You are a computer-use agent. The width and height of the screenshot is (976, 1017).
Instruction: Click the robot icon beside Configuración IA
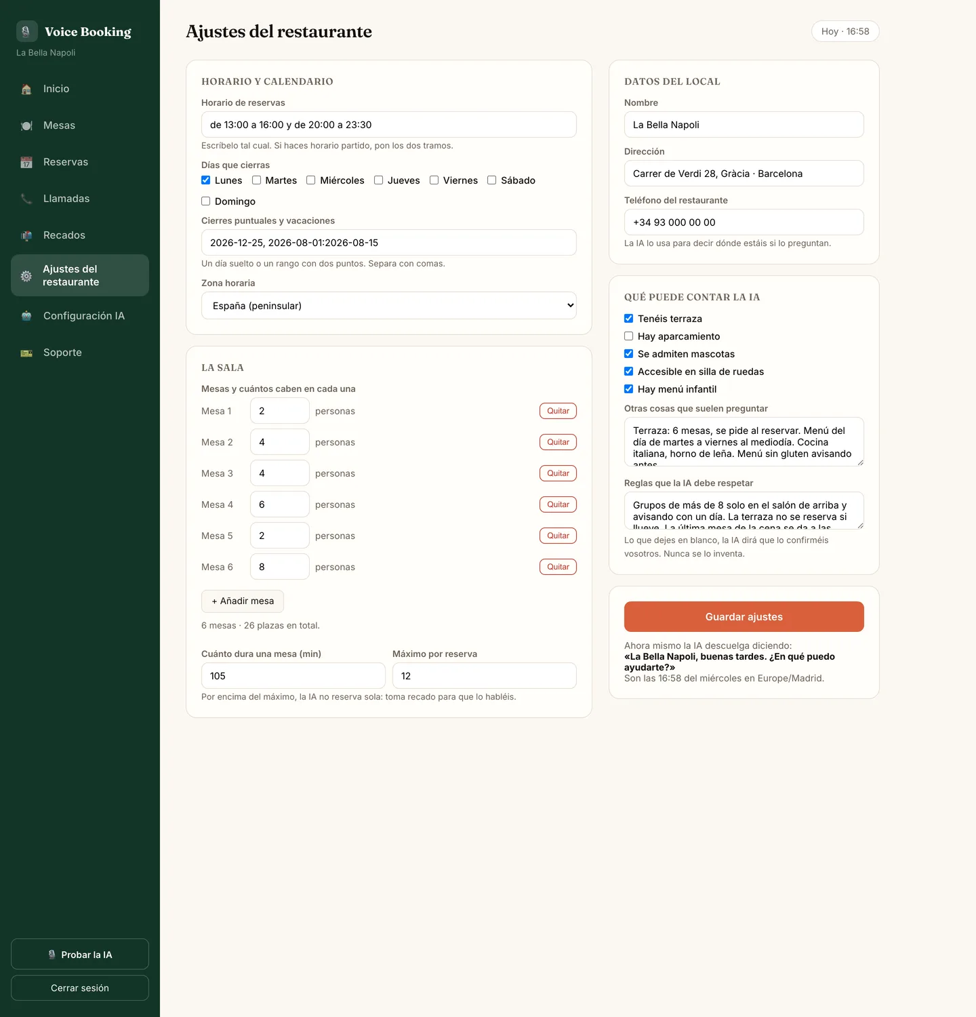[x=26, y=316]
